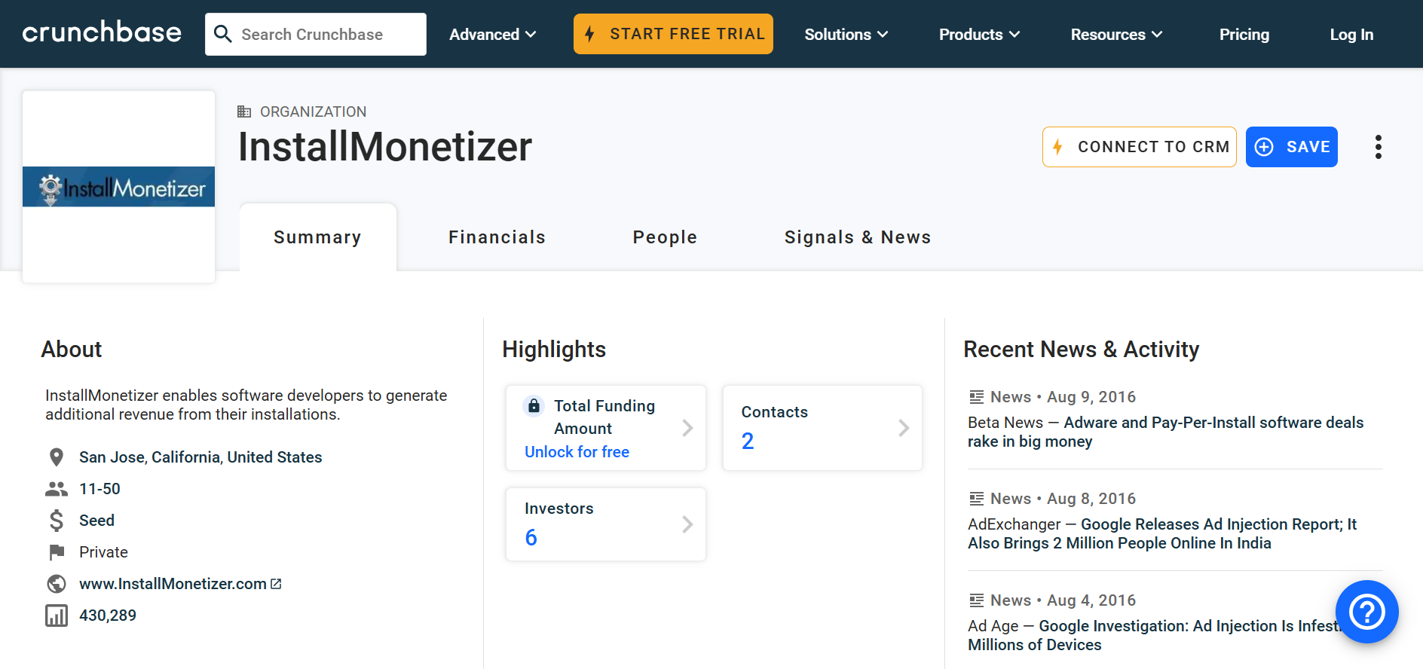Viewport: 1423px width, 669px height.
Task: Click the location pin icon
Action: (56, 457)
